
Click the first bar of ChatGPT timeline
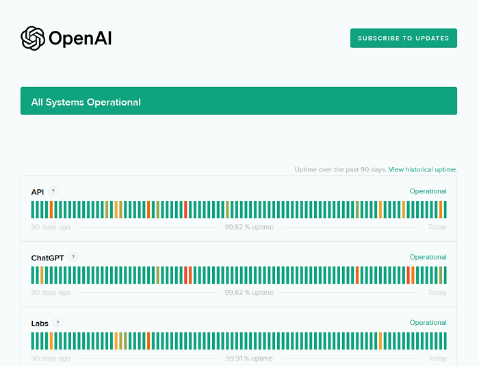click(x=33, y=275)
